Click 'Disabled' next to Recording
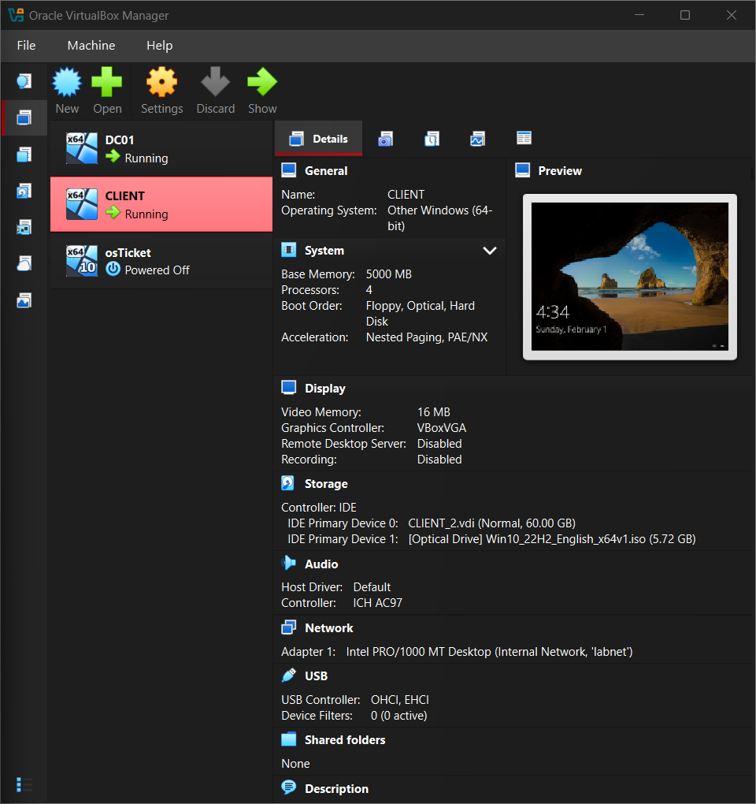The height and width of the screenshot is (804, 756). 439,460
